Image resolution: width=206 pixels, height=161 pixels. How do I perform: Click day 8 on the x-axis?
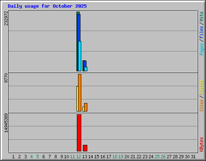pyautogui.click(x=56, y=157)
